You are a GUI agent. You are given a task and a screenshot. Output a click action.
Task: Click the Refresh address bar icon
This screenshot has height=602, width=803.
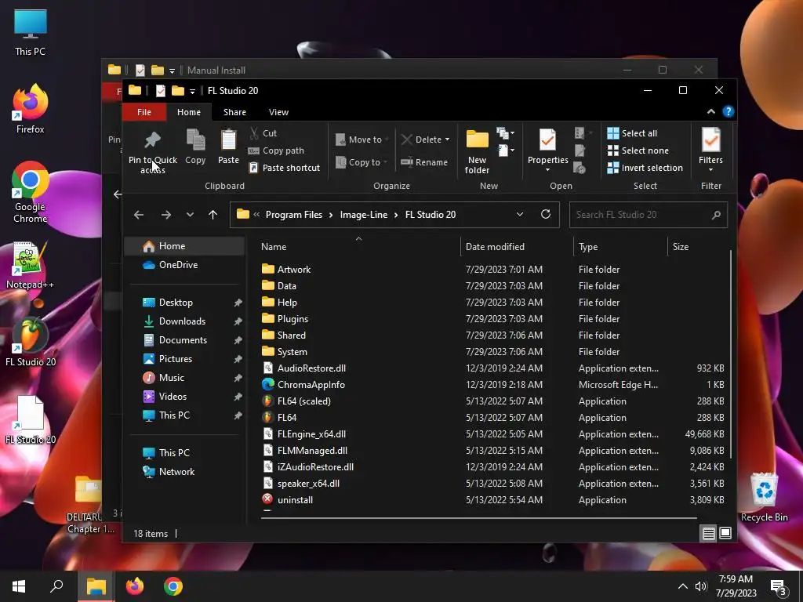click(546, 214)
